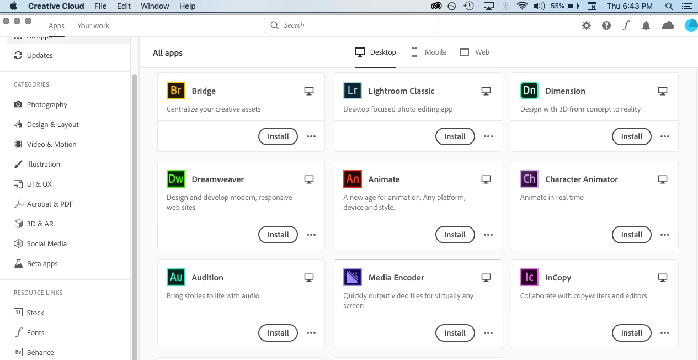Click the Animate app icon
This screenshot has height=360, width=698.
tap(353, 179)
